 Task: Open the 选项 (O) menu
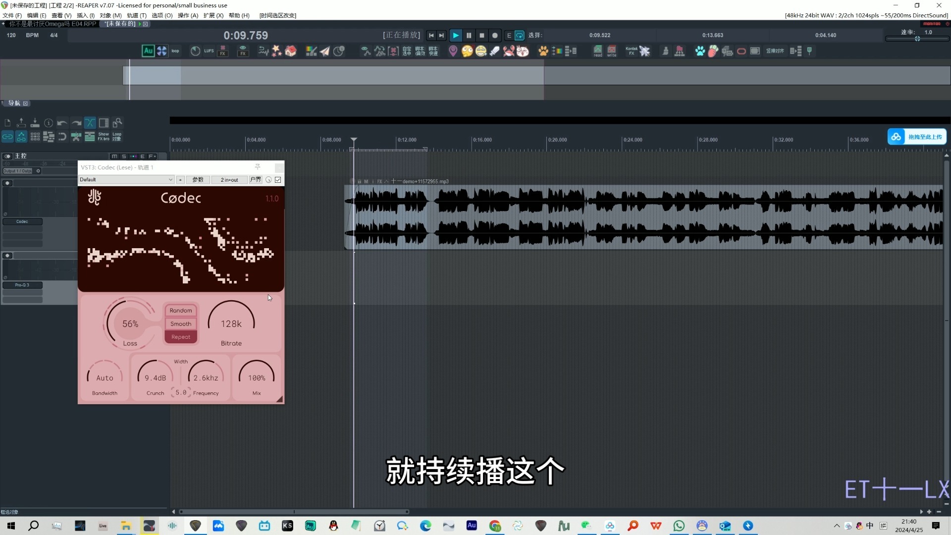click(162, 15)
